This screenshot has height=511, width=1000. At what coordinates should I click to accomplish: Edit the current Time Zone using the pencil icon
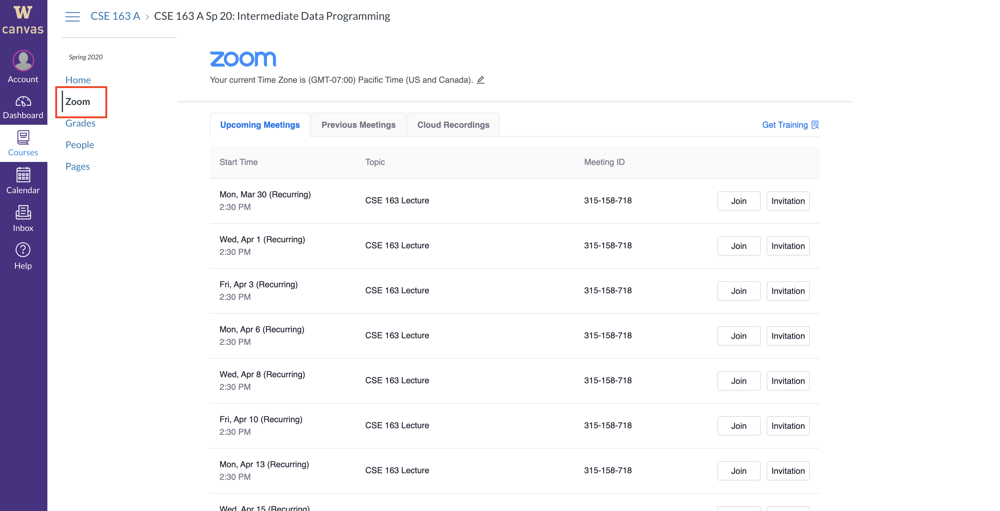481,79
